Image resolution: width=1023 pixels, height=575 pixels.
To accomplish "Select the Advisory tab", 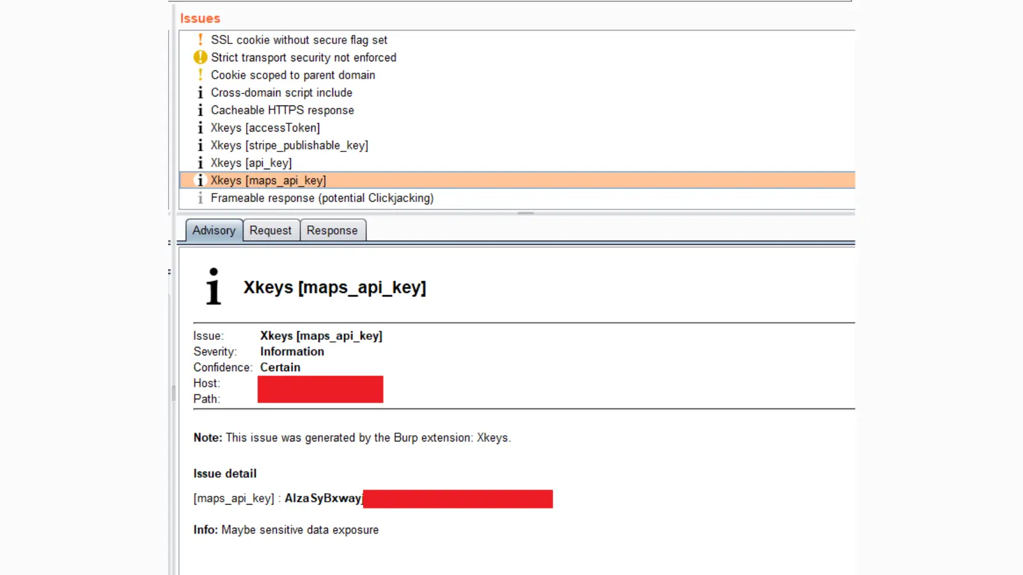I will 214,231.
